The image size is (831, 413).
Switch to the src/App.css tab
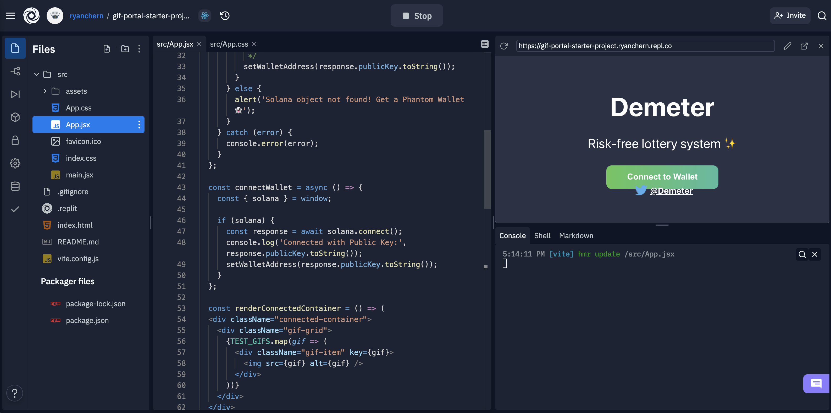[229, 44]
